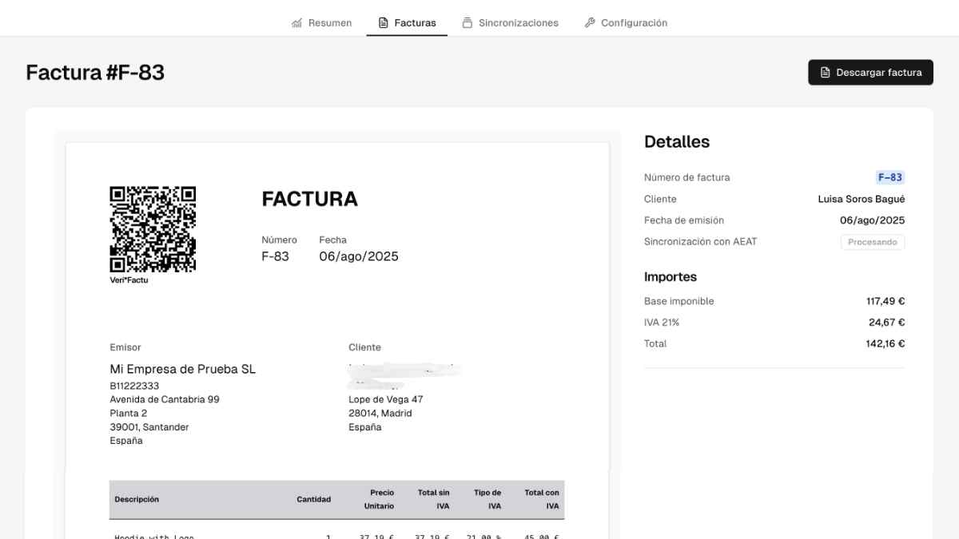
Task: Click the Procesando status badge
Action: tap(873, 241)
